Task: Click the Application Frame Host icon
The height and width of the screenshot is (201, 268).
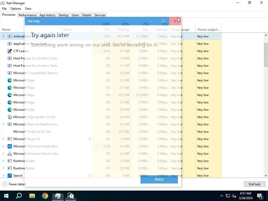Action: coord(10,44)
